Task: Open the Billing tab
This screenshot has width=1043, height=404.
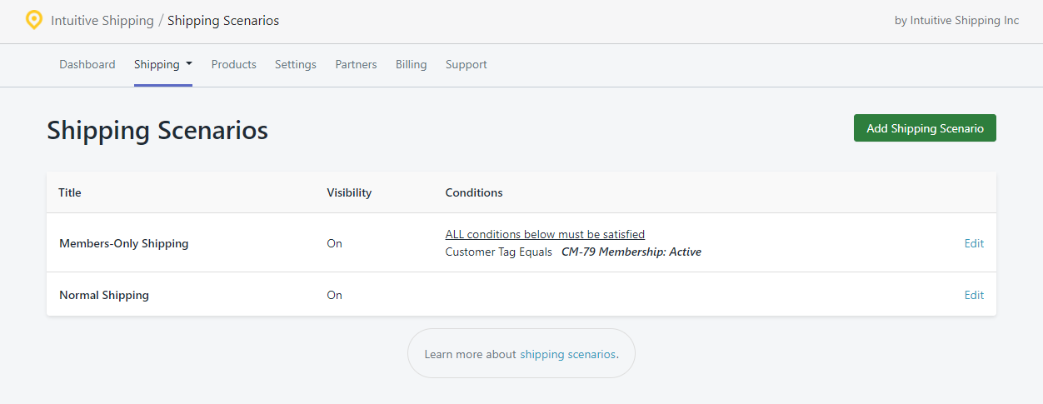Action: pos(412,64)
